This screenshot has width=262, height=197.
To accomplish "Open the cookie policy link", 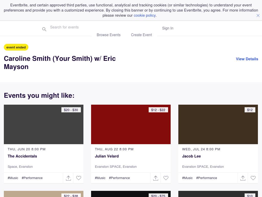I will [145, 15].
